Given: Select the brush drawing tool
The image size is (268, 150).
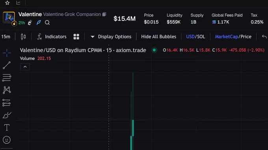Looking at the screenshot, I should click(x=7, y=115).
